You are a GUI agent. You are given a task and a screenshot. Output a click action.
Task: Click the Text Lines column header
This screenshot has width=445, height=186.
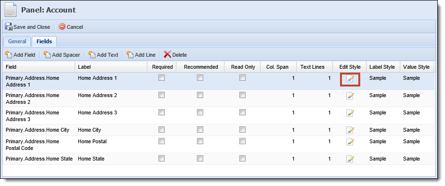point(315,67)
